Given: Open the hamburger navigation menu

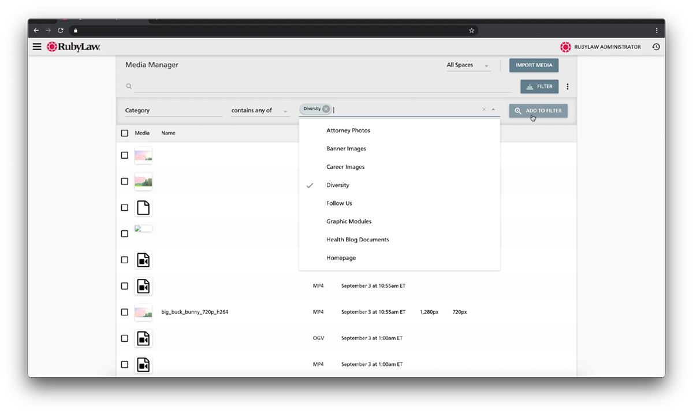Looking at the screenshot, I should (37, 47).
